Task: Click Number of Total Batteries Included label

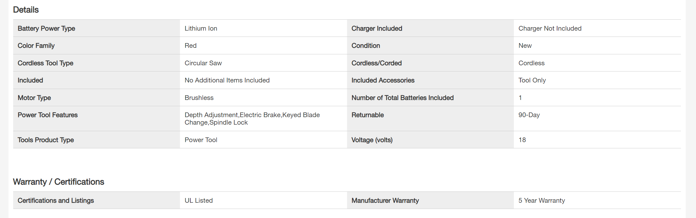Action: point(403,98)
